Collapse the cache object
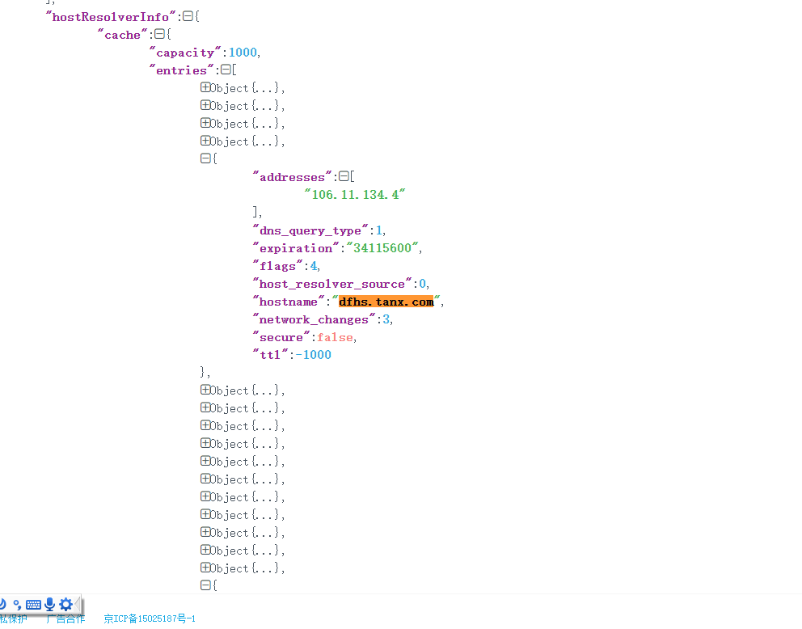Viewport: 802px width, 629px height. click(159, 34)
